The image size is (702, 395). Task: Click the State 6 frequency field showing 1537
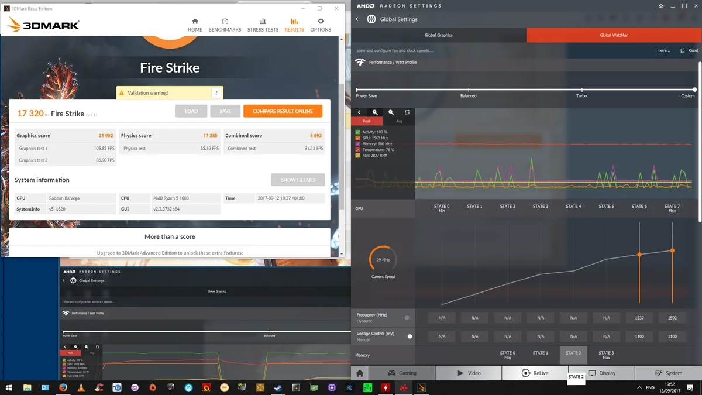click(639, 318)
